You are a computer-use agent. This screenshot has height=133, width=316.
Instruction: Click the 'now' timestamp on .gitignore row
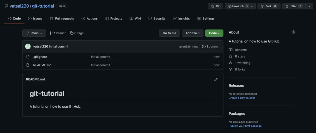(216, 57)
